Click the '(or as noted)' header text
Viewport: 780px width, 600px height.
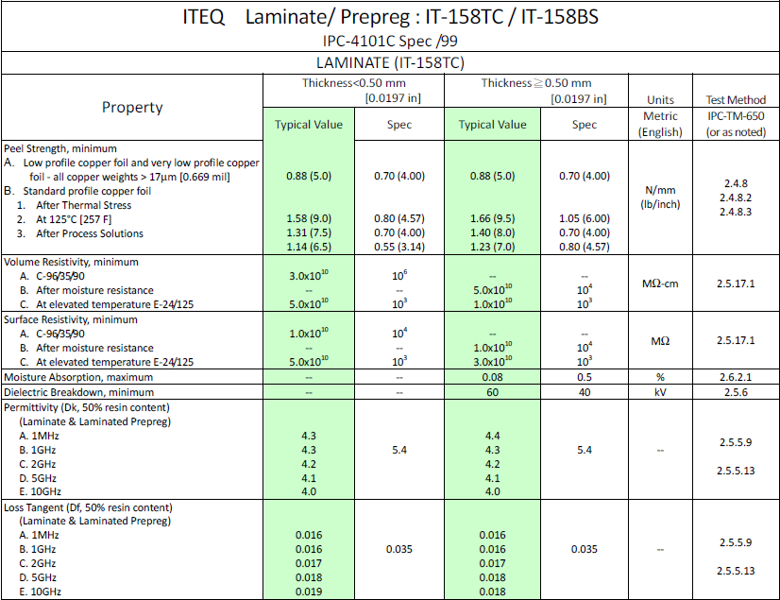click(x=736, y=132)
